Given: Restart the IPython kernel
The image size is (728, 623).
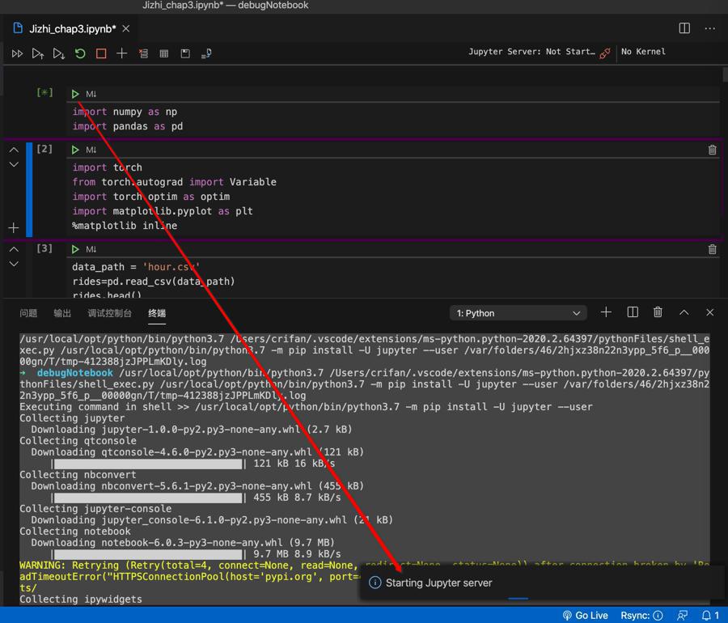Looking at the screenshot, I should click(80, 53).
